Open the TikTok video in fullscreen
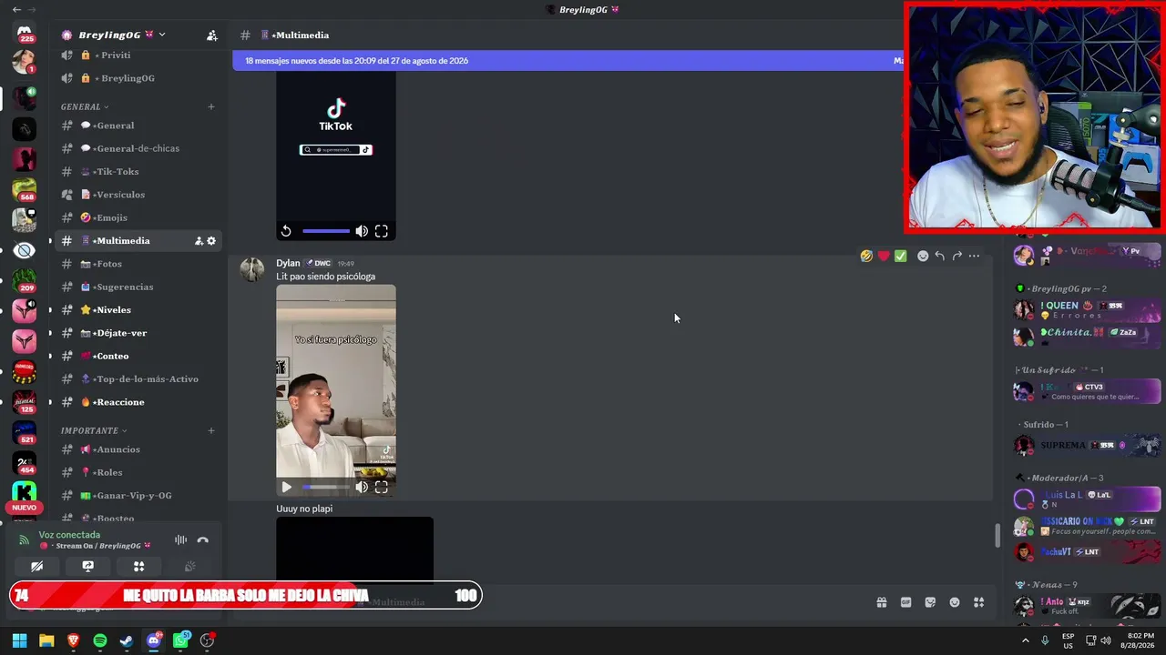This screenshot has height=655, width=1166. (x=382, y=231)
